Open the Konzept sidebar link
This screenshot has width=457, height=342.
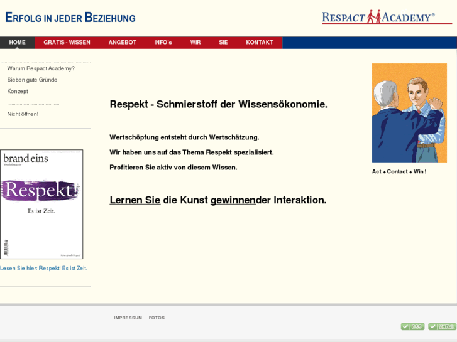(x=18, y=91)
